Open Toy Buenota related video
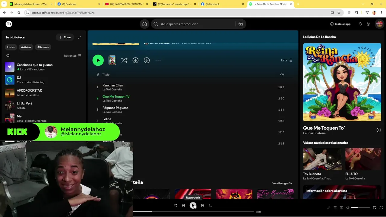The height and width of the screenshot is (217, 386). [x=322, y=164]
